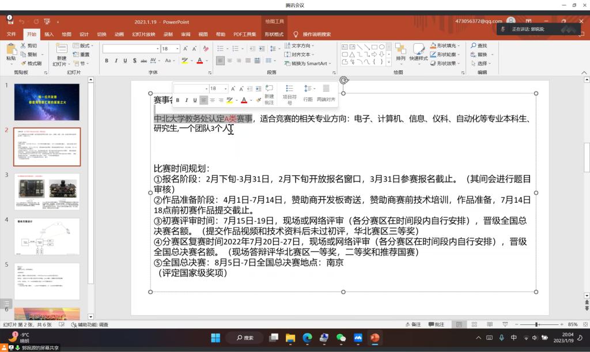Switch to the Slide Show (幻灯片放映) tab
This screenshot has height=352, width=590.
click(x=143, y=34)
